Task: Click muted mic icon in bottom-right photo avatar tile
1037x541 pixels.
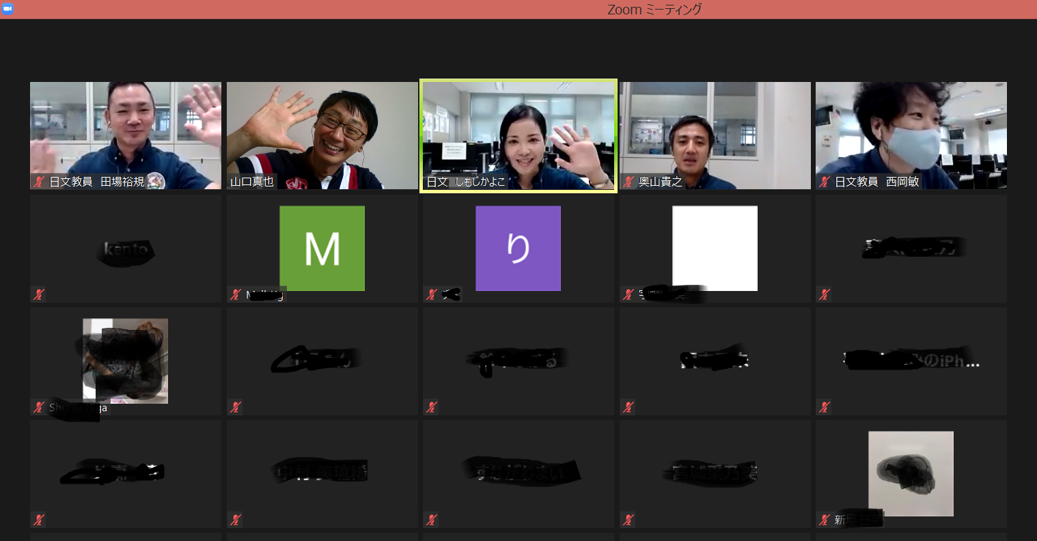Action: 825,520
